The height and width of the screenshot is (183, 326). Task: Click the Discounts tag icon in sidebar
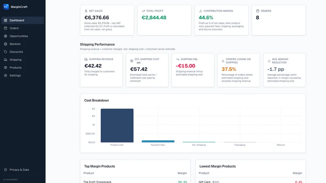[6, 52]
